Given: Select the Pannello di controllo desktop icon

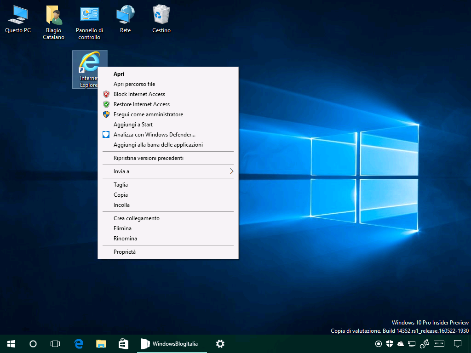Looking at the screenshot, I should [89, 22].
